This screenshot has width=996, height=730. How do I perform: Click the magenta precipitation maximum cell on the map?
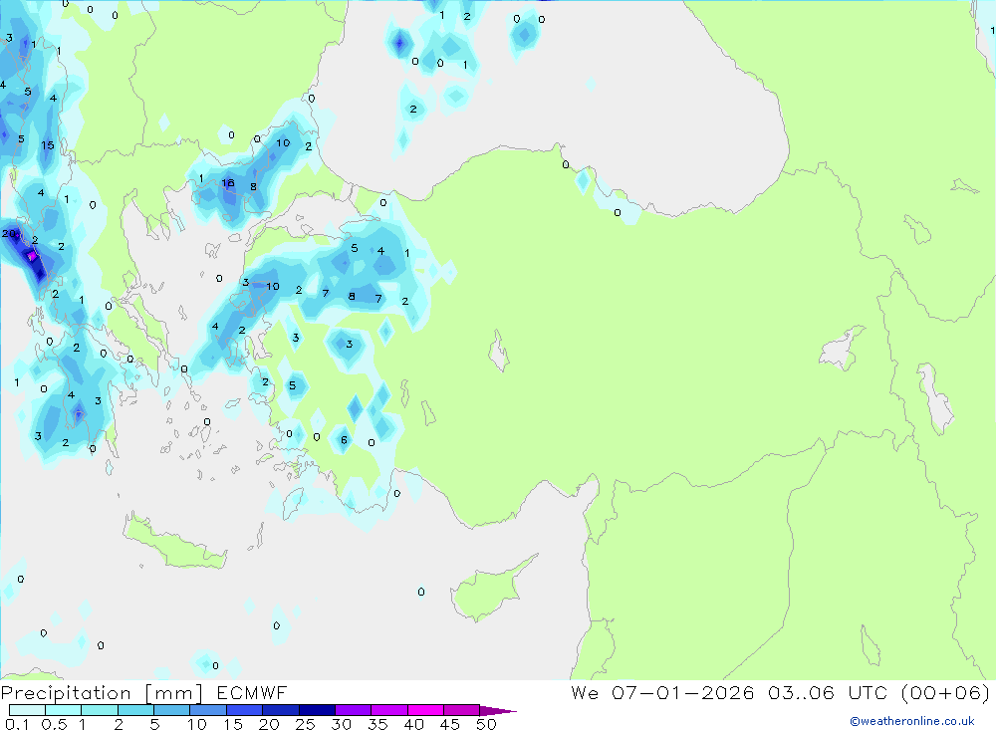point(31,257)
